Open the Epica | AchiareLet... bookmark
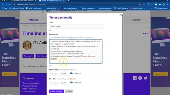The width and height of the screenshot is (170, 95). (34, 8)
